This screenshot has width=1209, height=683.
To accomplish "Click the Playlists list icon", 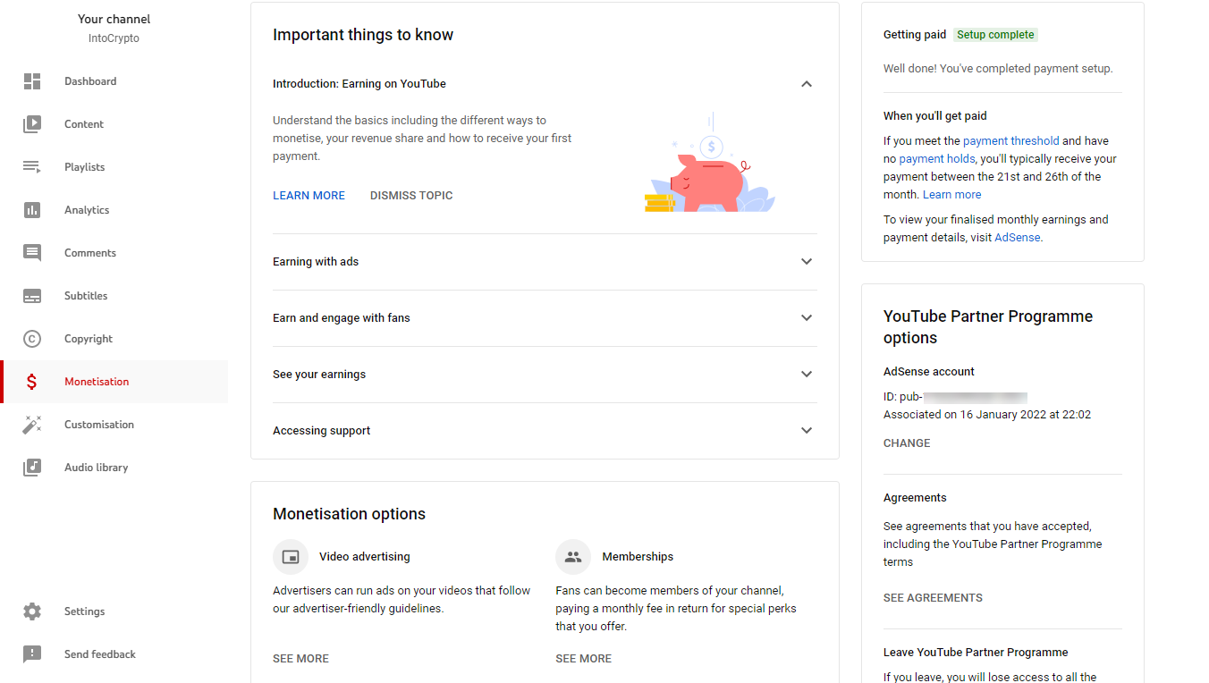I will pyautogui.click(x=32, y=167).
